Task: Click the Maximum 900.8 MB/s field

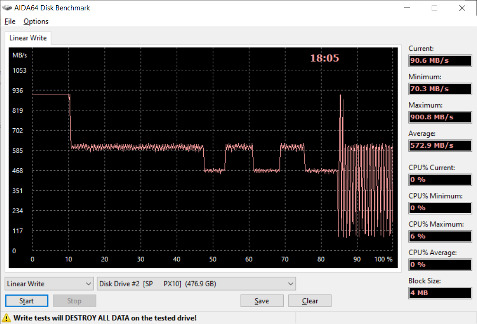Action: coord(440,117)
